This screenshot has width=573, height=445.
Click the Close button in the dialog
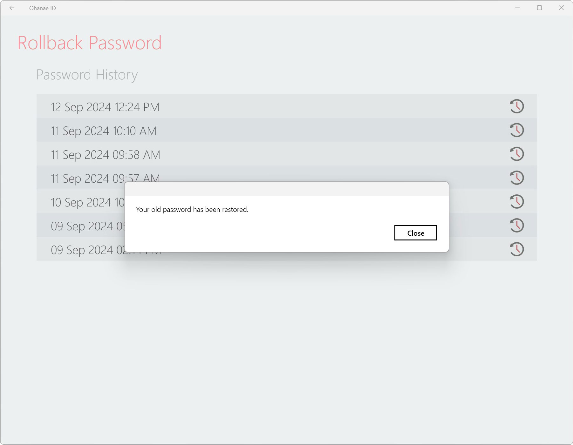415,233
